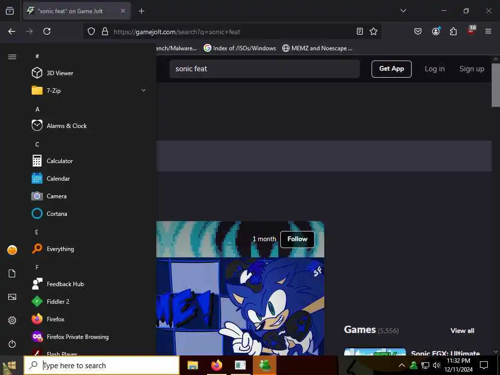Switch to Firefox on taskbar
Image resolution: width=500 pixels, height=375 pixels.
click(x=216, y=365)
